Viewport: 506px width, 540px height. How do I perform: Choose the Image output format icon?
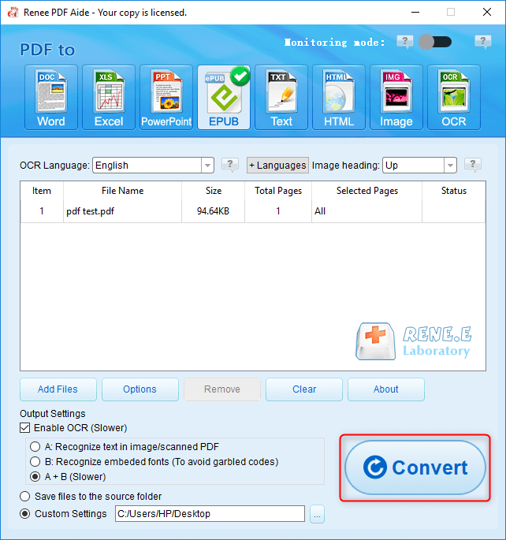tap(396, 97)
